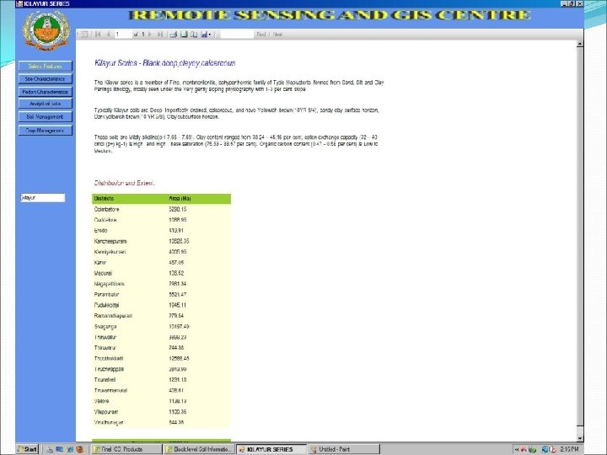
Task: Switch to print layout view
Action: pos(184,35)
